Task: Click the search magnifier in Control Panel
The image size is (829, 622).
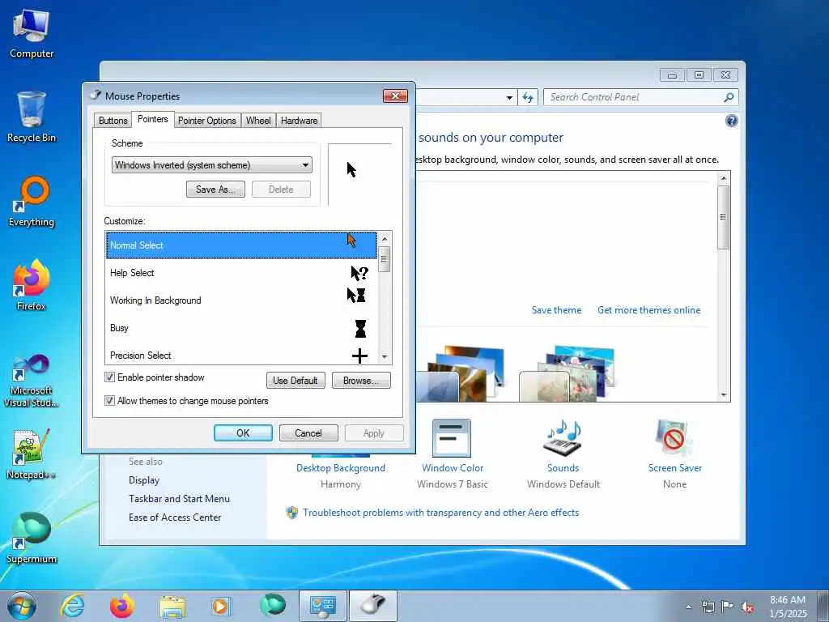Action: [729, 97]
